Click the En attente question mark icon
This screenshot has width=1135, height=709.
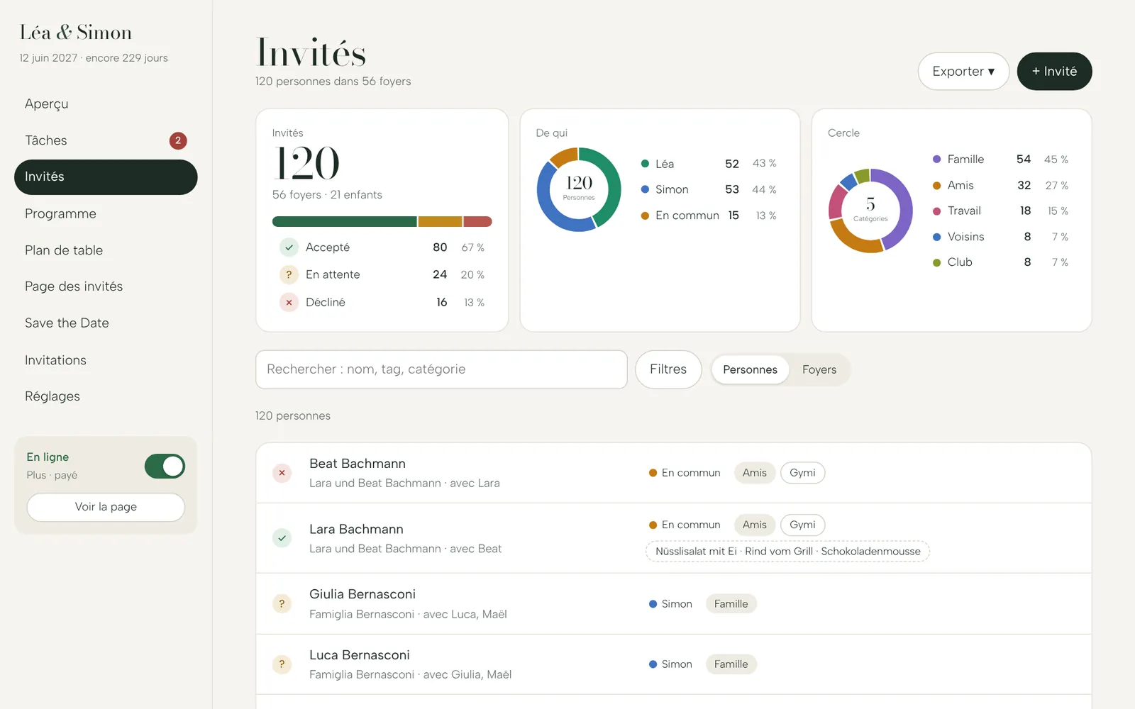[x=289, y=275]
